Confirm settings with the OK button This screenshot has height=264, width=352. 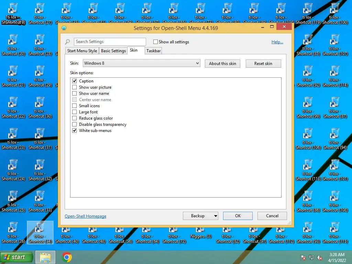click(x=238, y=216)
